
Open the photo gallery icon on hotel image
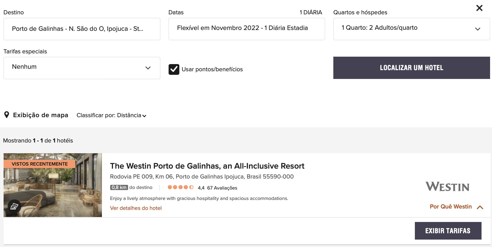14,206
